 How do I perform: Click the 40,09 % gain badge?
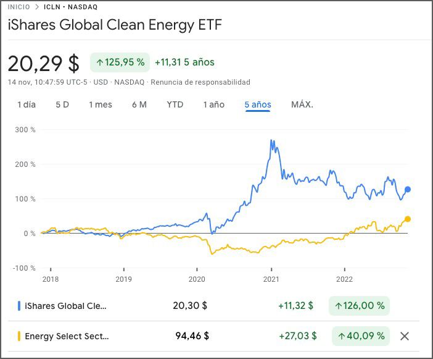[360, 336]
